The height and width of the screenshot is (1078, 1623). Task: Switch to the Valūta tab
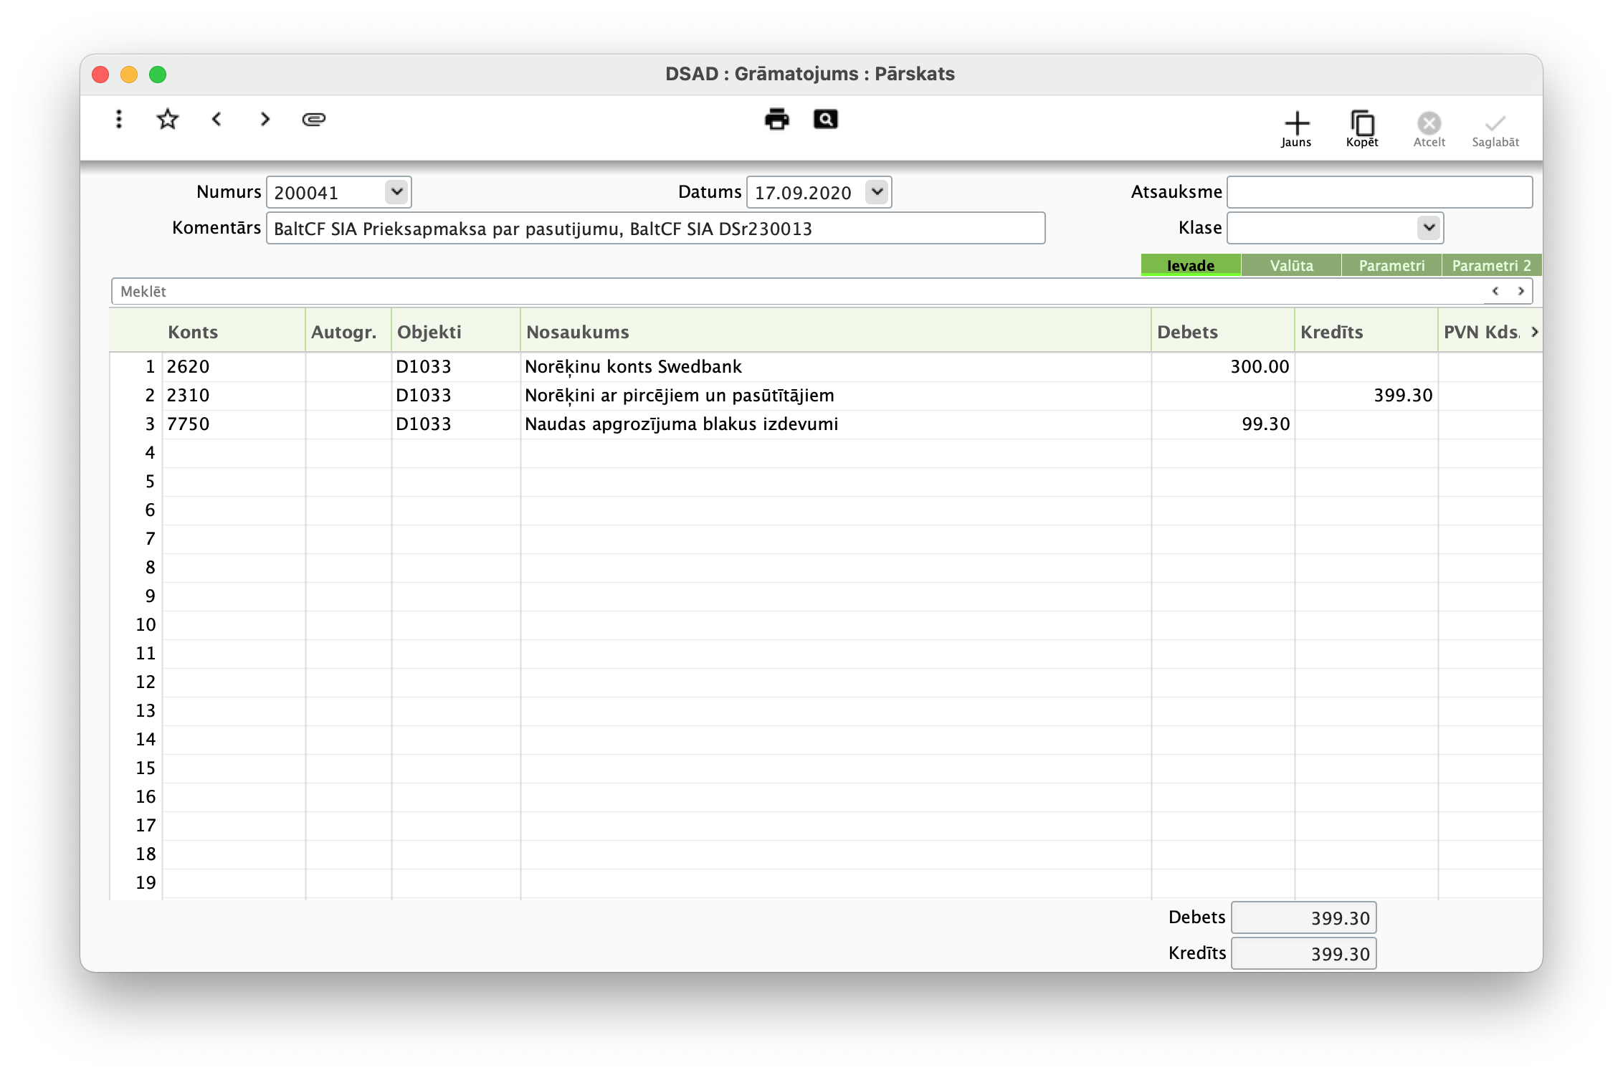1290,265
